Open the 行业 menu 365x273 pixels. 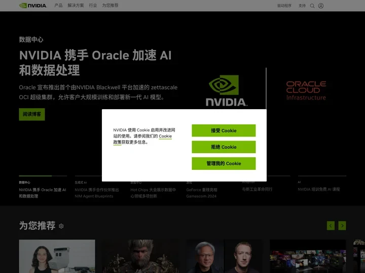pyautogui.click(x=93, y=6)
